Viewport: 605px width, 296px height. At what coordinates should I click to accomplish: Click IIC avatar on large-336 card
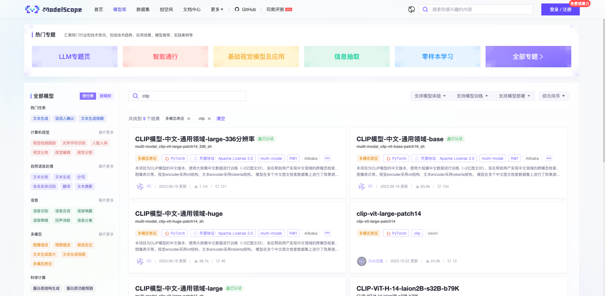point(140,187)
